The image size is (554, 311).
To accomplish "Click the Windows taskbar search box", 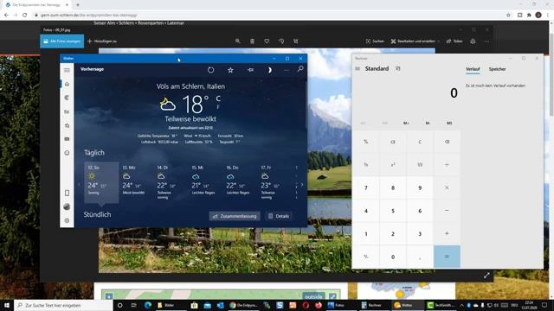I will click(x=63, y=305).
